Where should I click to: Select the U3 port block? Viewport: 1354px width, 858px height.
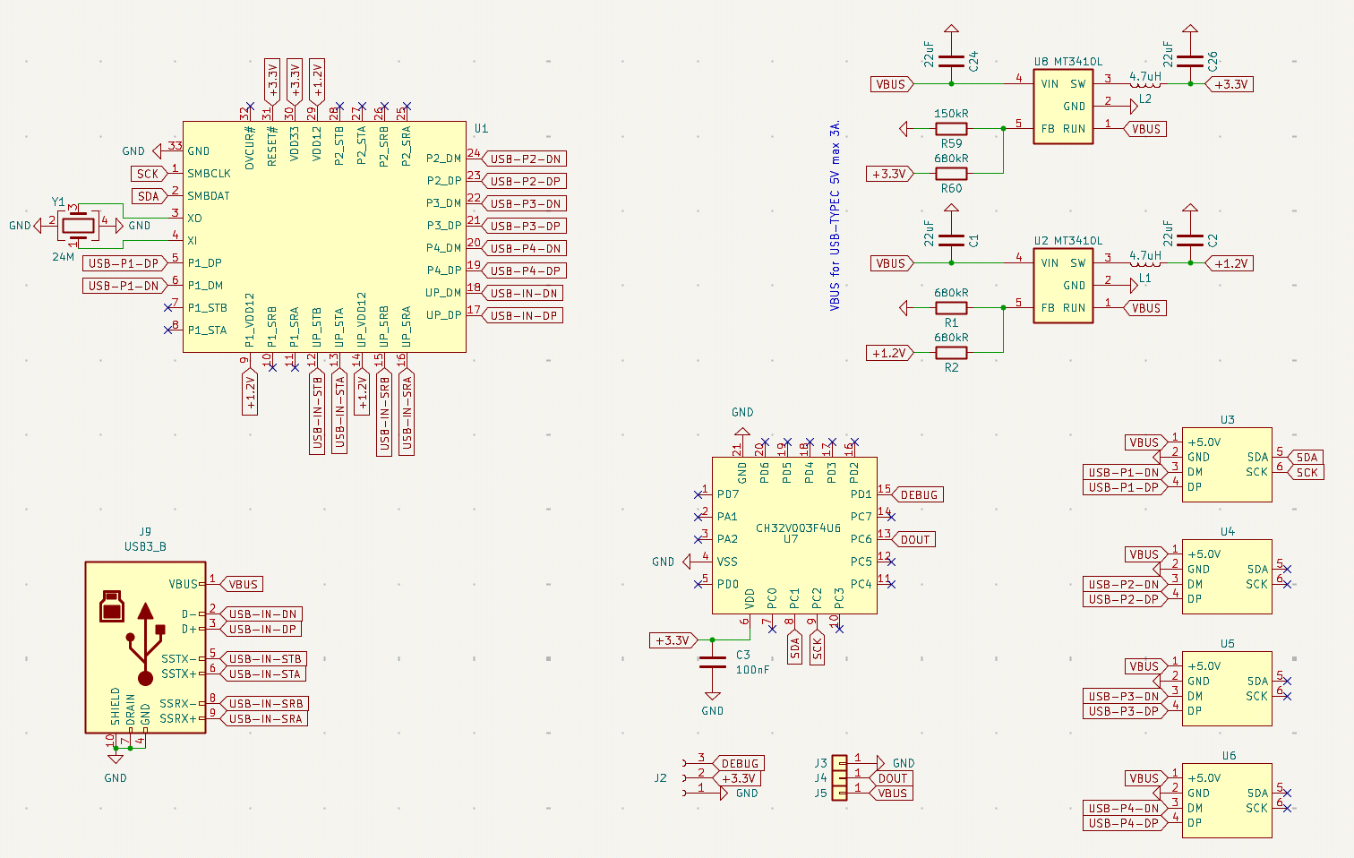tap(1227, 464)
